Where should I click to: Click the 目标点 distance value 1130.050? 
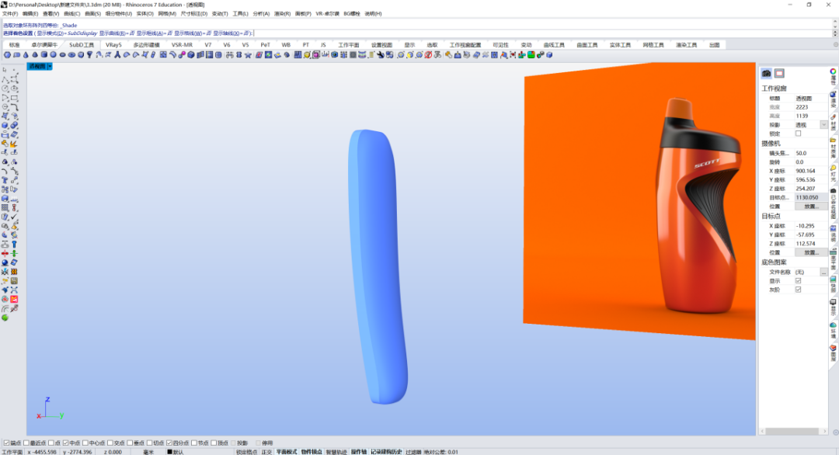[810, 197]
